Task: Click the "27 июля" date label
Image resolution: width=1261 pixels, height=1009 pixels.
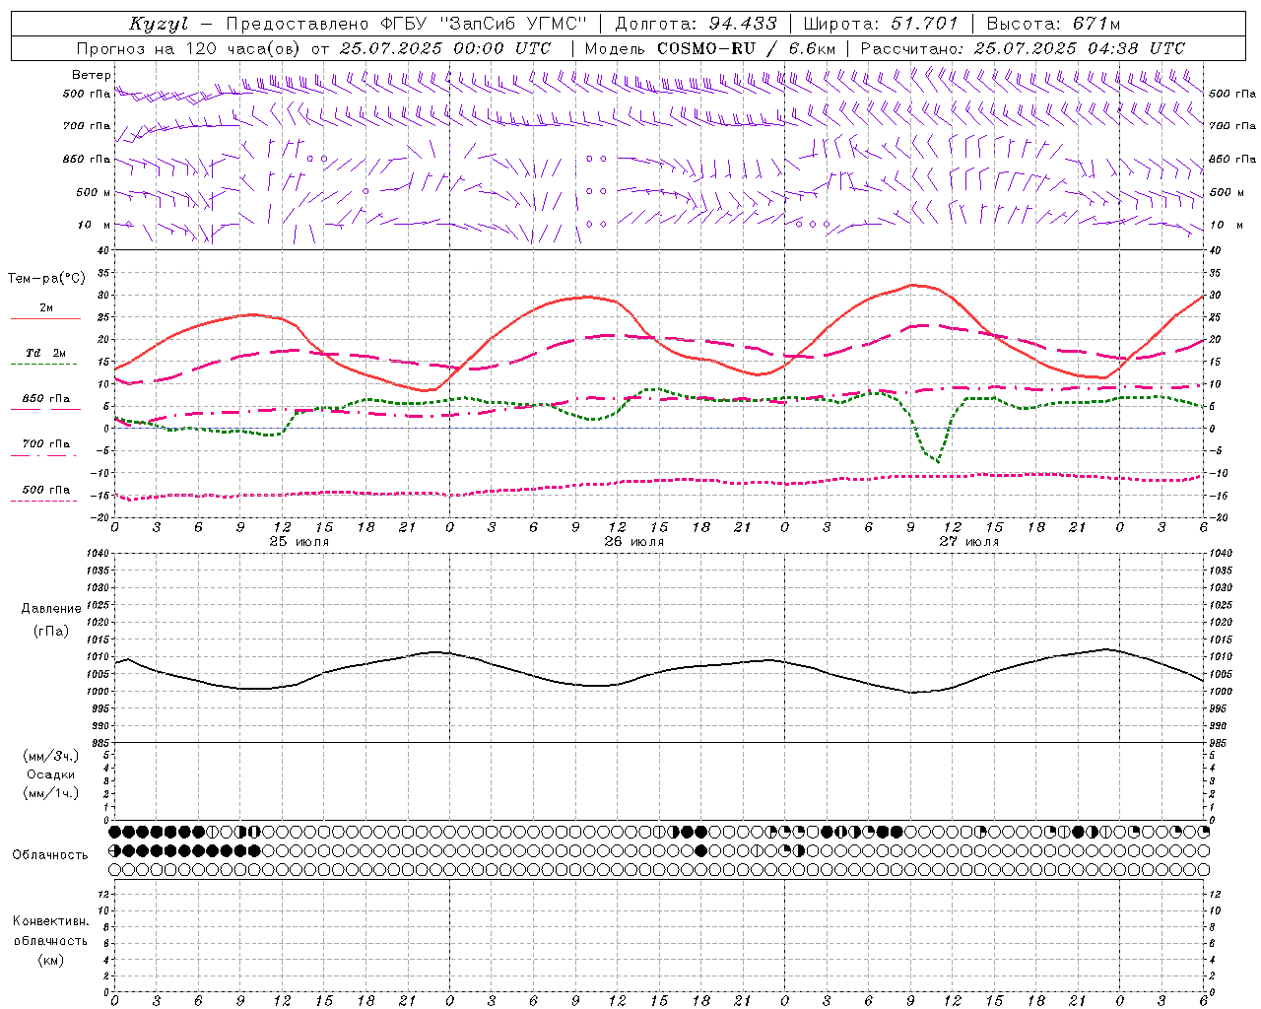Action: point(969,542)
